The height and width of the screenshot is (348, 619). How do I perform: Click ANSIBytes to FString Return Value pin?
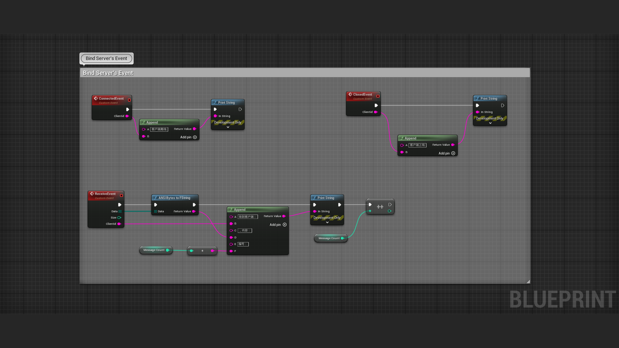point(194,211)
